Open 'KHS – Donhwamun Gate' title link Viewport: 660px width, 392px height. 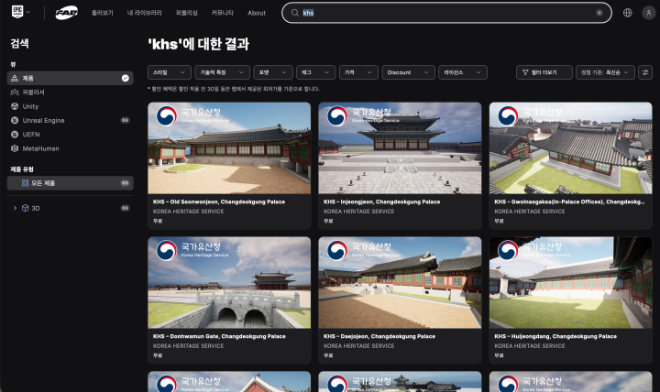[x=219, y=336]
